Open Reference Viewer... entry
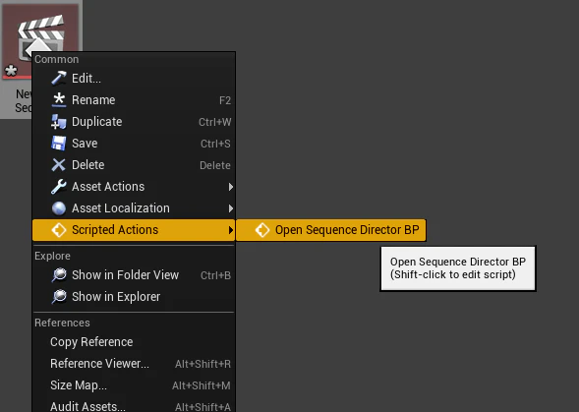 [134, 364]
